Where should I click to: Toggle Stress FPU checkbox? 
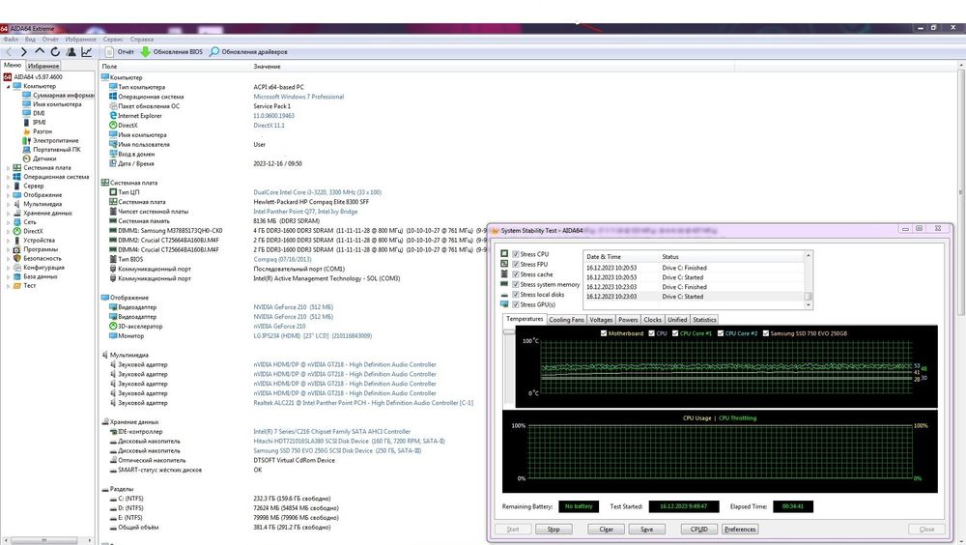(516, 264)
